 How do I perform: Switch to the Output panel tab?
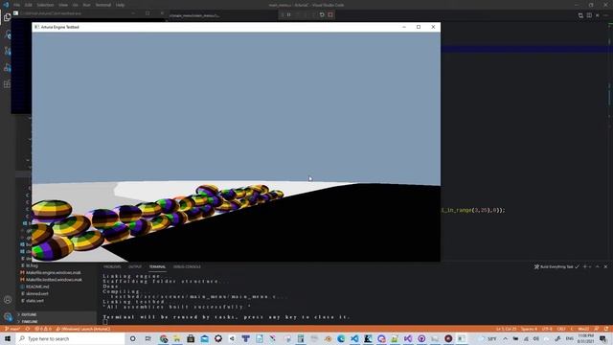point(135,266)
